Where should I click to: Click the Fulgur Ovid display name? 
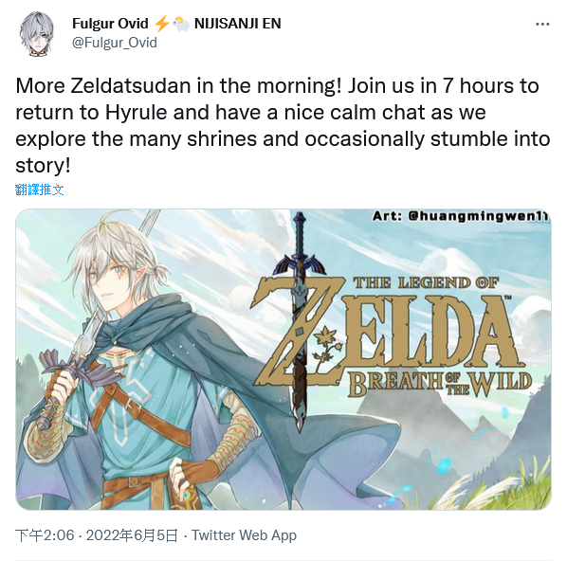110,24
